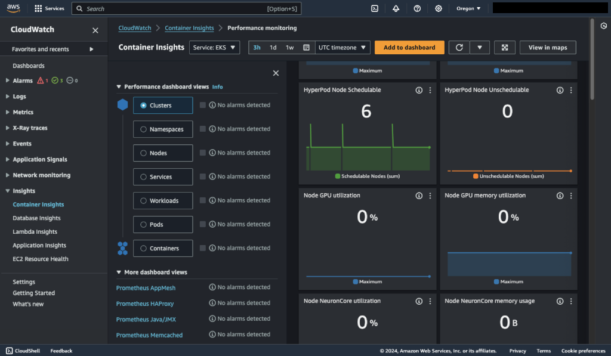611x356 pixels.
Task: Open Node NeuronCore memory usage actions menu
Action: [571, 301]
